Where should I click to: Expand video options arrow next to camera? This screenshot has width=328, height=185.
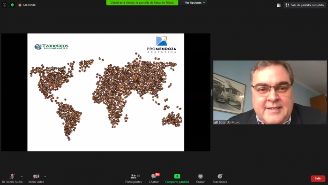tap(45, 177)
